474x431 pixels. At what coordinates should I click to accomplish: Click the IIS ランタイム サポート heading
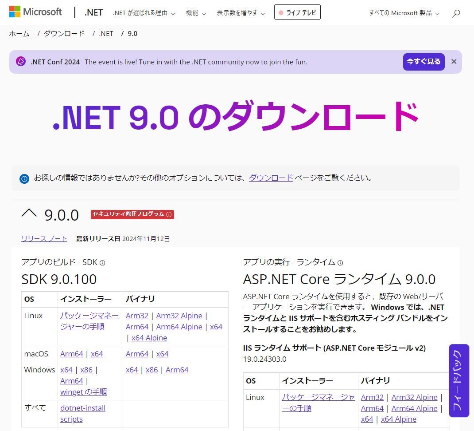(x=334, y=348)
